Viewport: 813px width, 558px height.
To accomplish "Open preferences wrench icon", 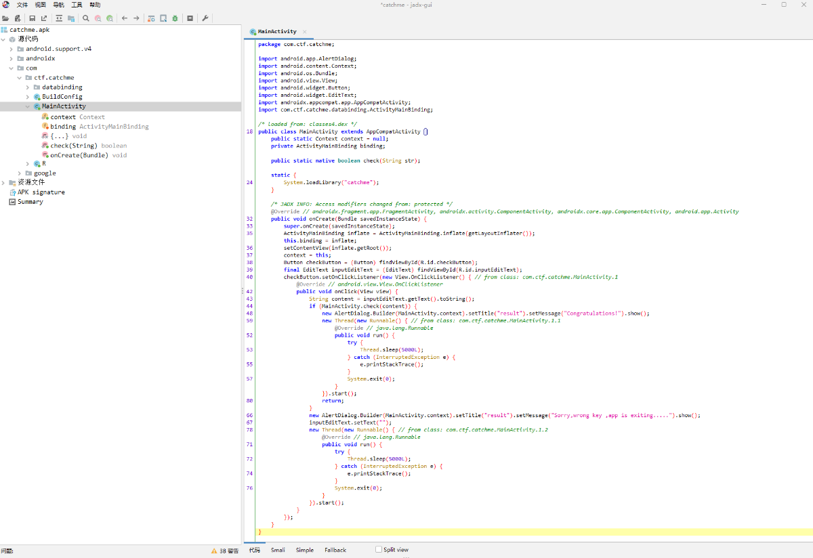I will click(205, 18).
